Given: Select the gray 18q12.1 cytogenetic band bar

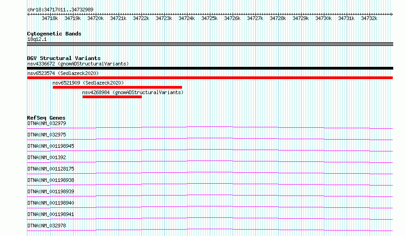Looking at the screenshot, I should [x=210, y=44].
